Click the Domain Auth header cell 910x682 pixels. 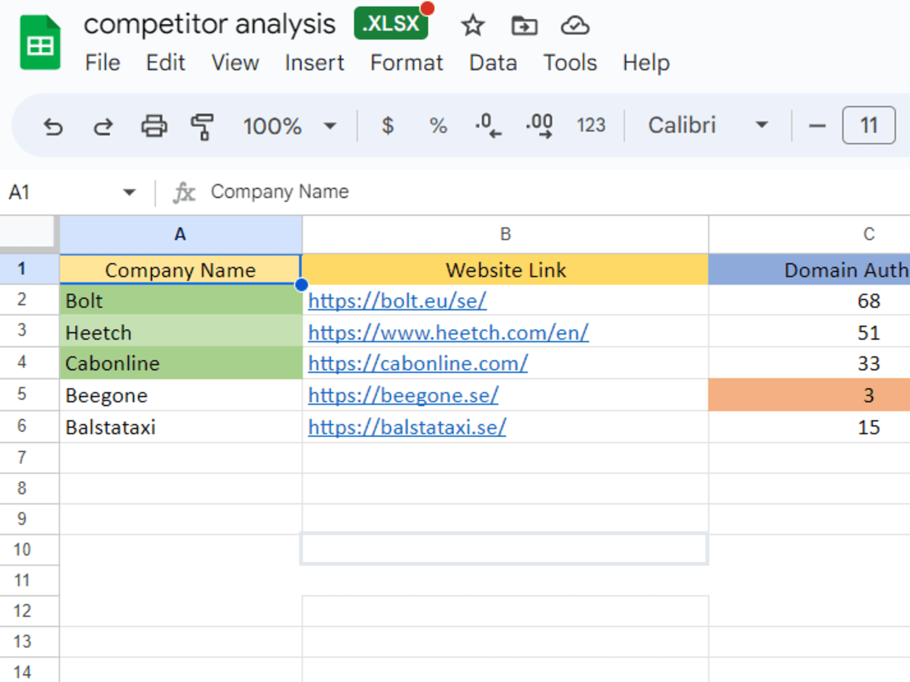tap(810, 270)
